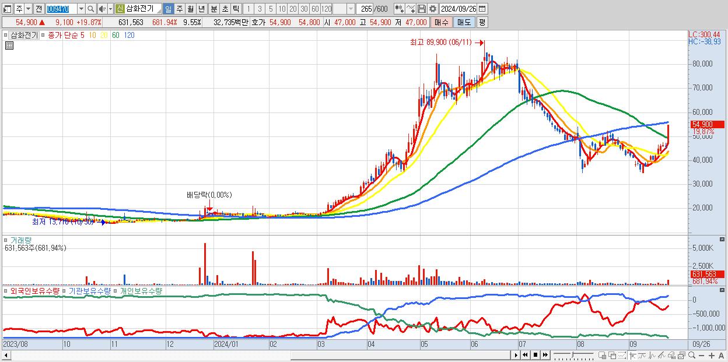The height and width of the screenshot is (362, 728).
Task: Switch to yearly 년 period tab
Action: click(x=201, y=9)
